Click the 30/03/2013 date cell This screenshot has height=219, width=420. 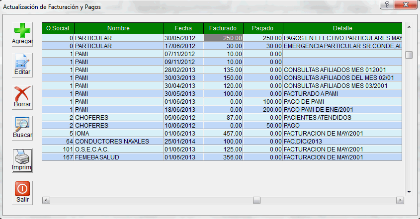[183, 78]
